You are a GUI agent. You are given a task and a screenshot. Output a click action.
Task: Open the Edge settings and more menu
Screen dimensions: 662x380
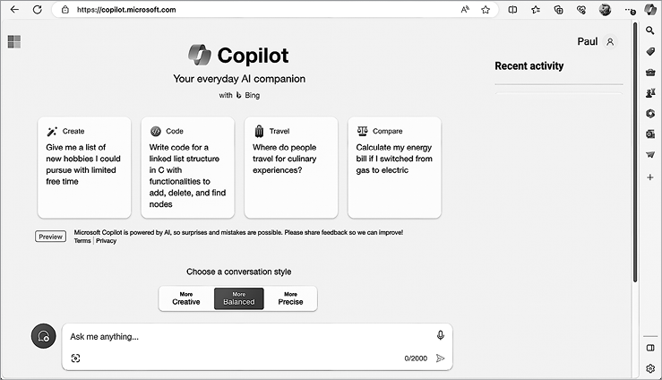click(x=629, y=10)
